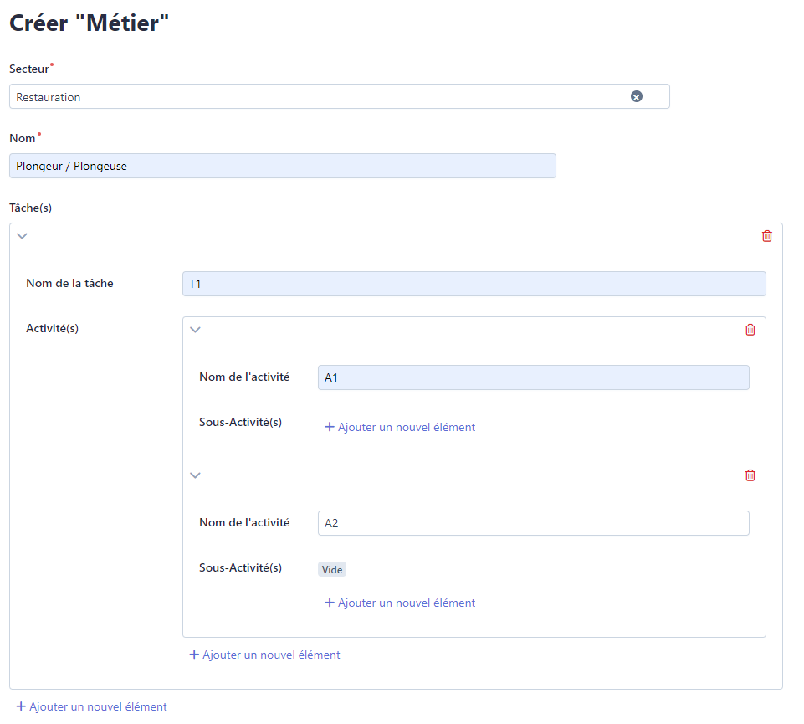The height and width of the screenshot is (724, 804).
Task: Add a new activity to task T1
Action: [x=264, y=655]
